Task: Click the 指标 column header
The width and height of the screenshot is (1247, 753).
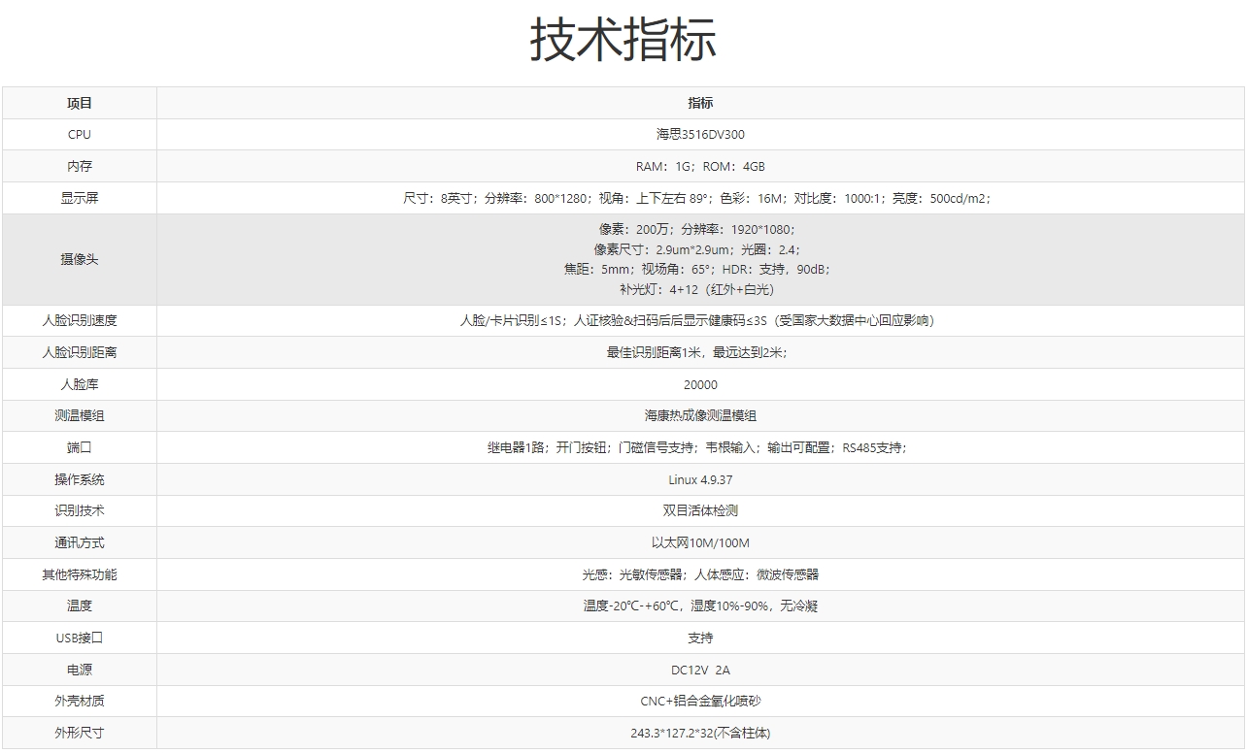Action: coord(700,103)
